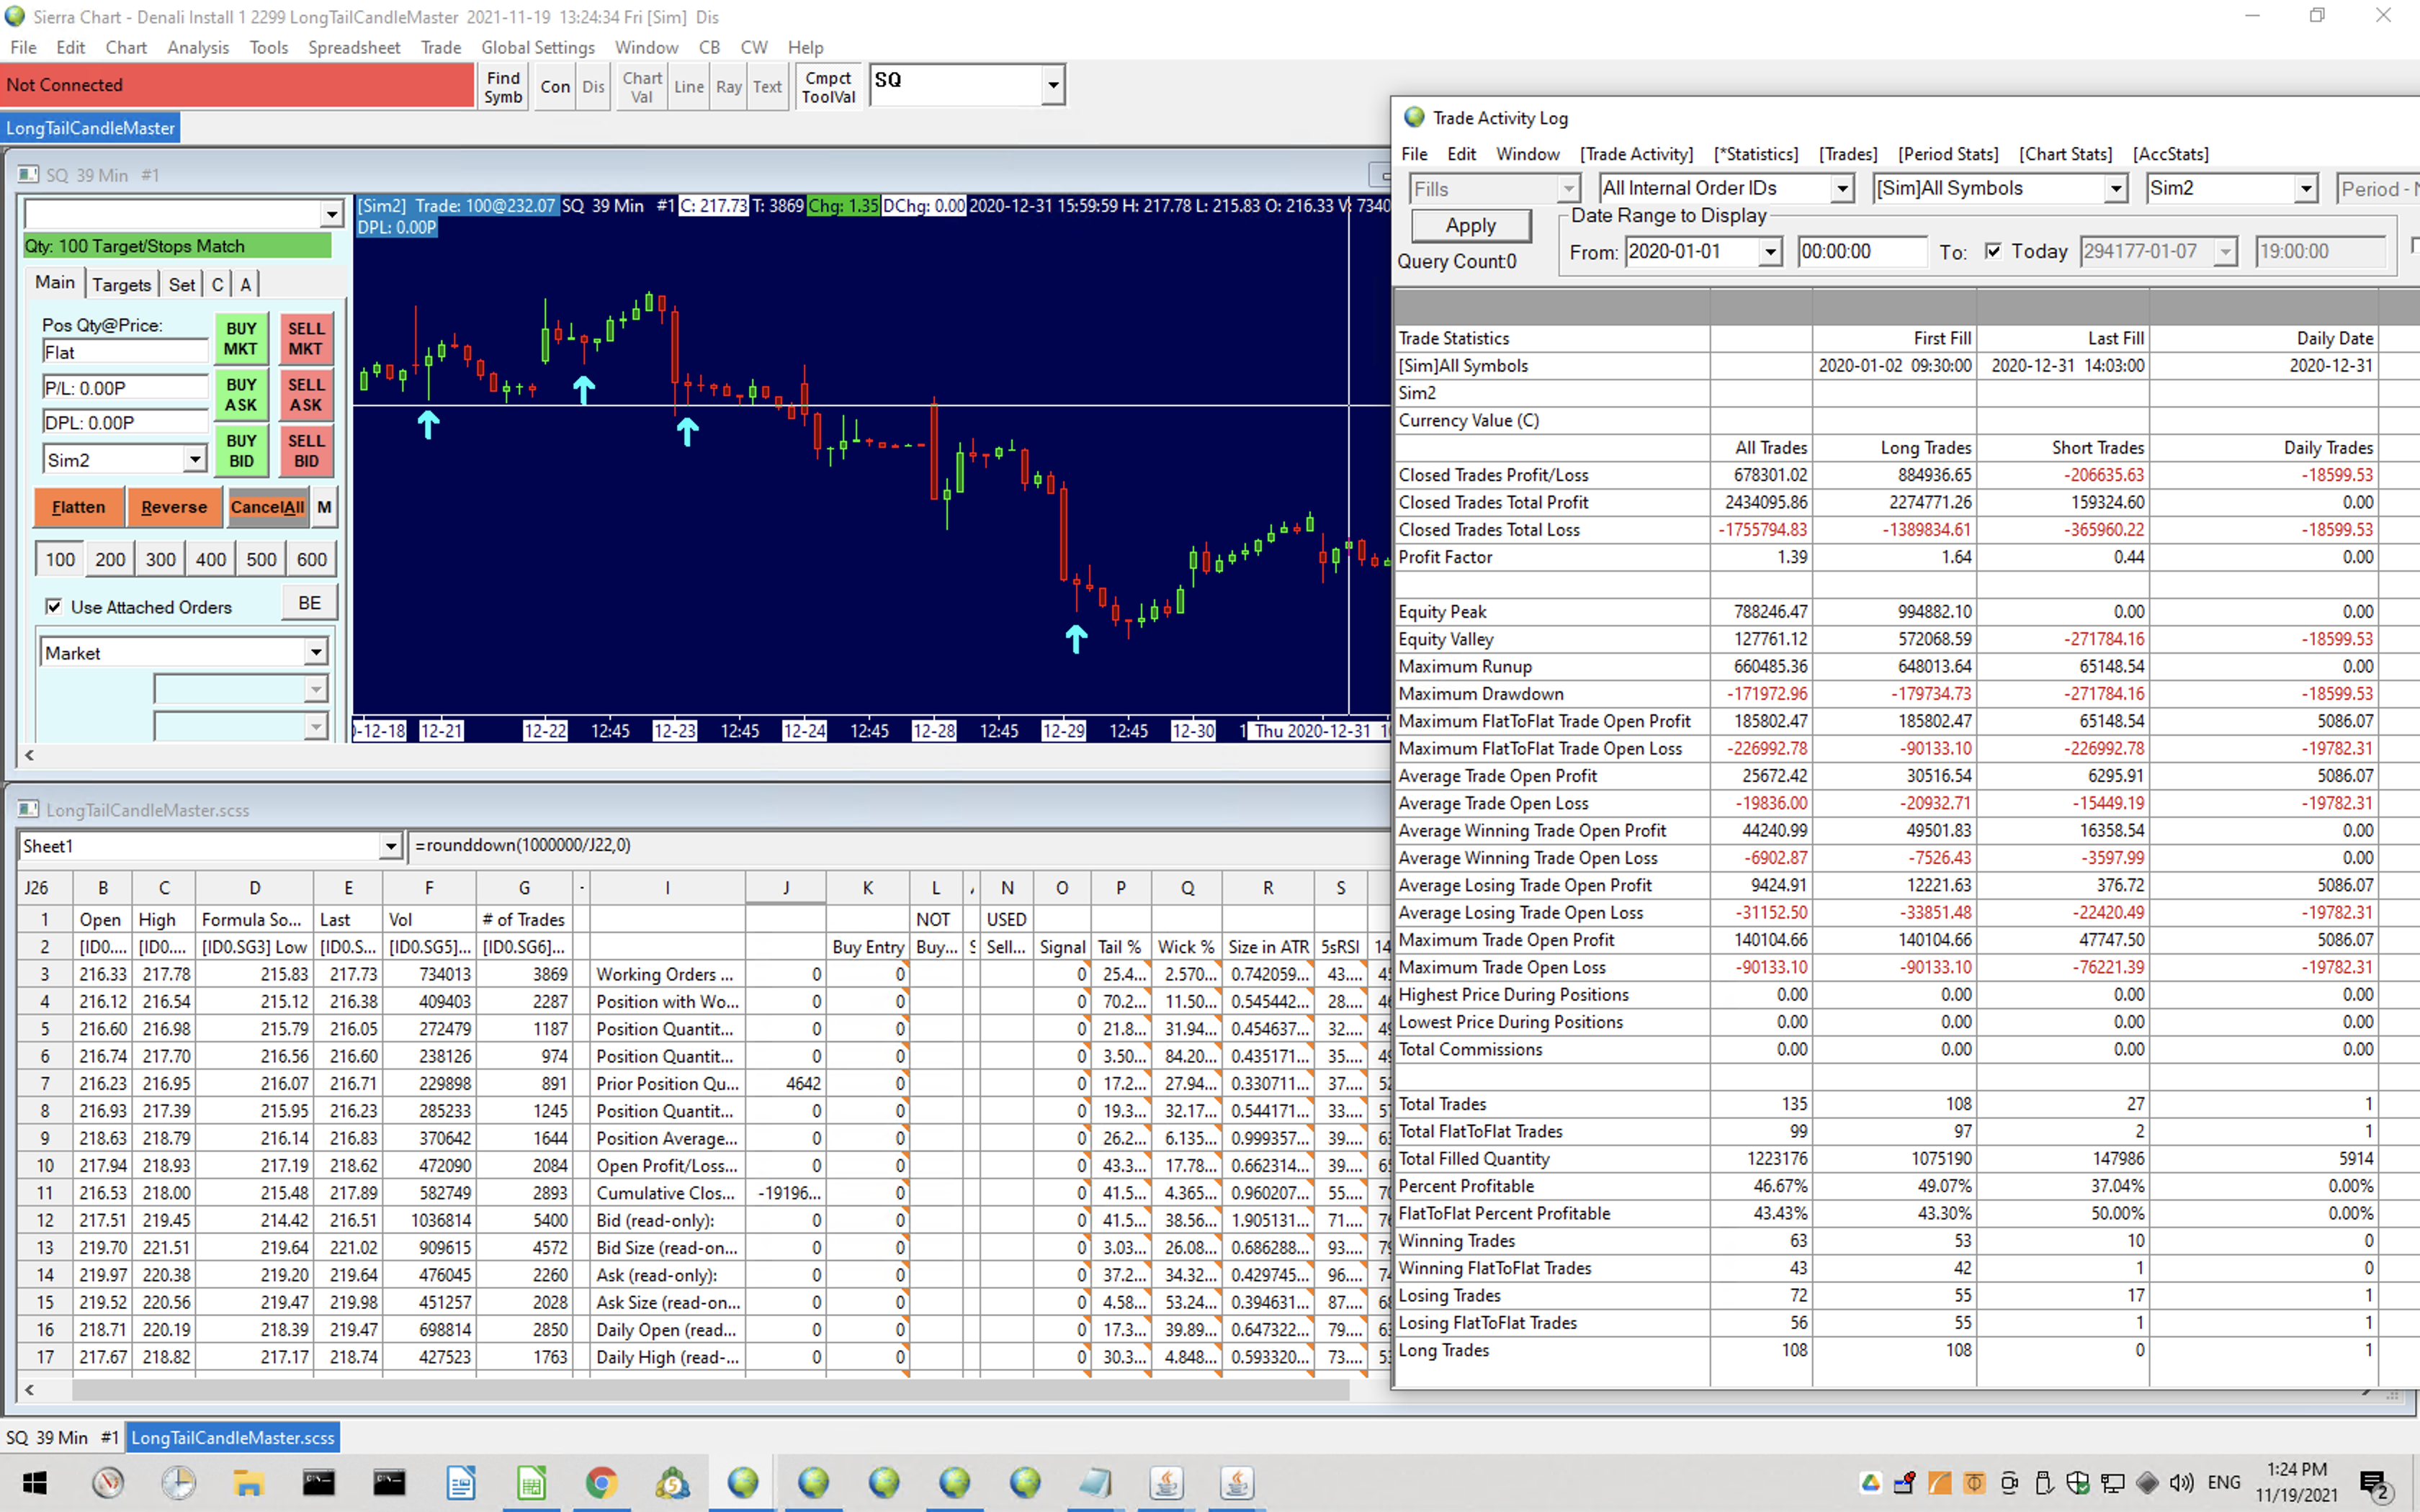Viewport: 2420px width, 1512px height.
Task: Click the LibreOffice Calc taskbar icon
Action: 531,1482
